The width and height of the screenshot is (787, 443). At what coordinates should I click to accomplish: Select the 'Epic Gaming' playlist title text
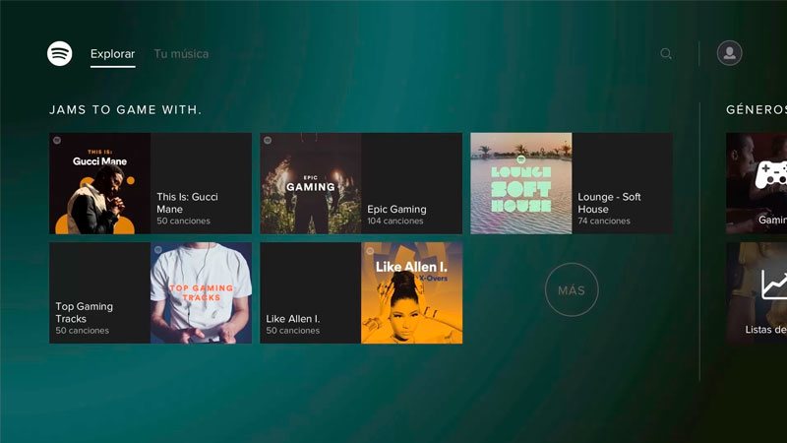[396, 209]
